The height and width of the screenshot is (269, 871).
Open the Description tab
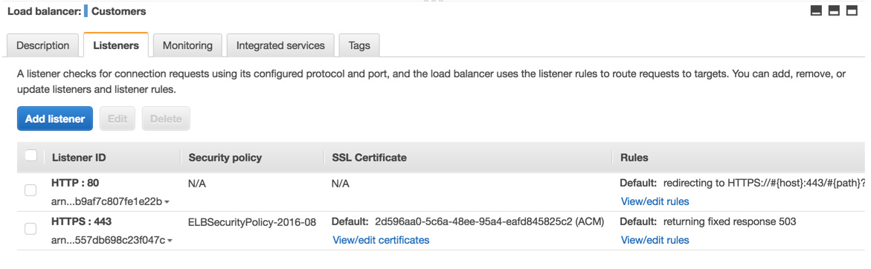[x=43, y=45]
